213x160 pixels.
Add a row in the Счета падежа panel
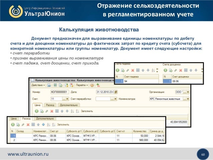coord(118,70)
